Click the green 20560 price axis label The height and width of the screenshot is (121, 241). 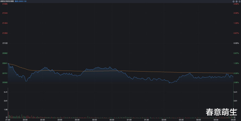coord(5,82)
